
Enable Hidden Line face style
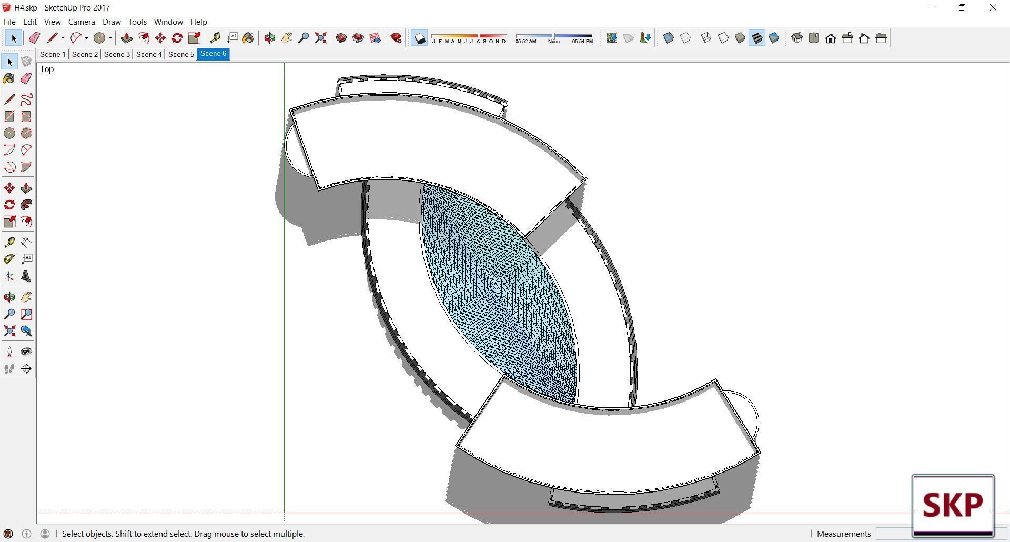tap(723, 38)
